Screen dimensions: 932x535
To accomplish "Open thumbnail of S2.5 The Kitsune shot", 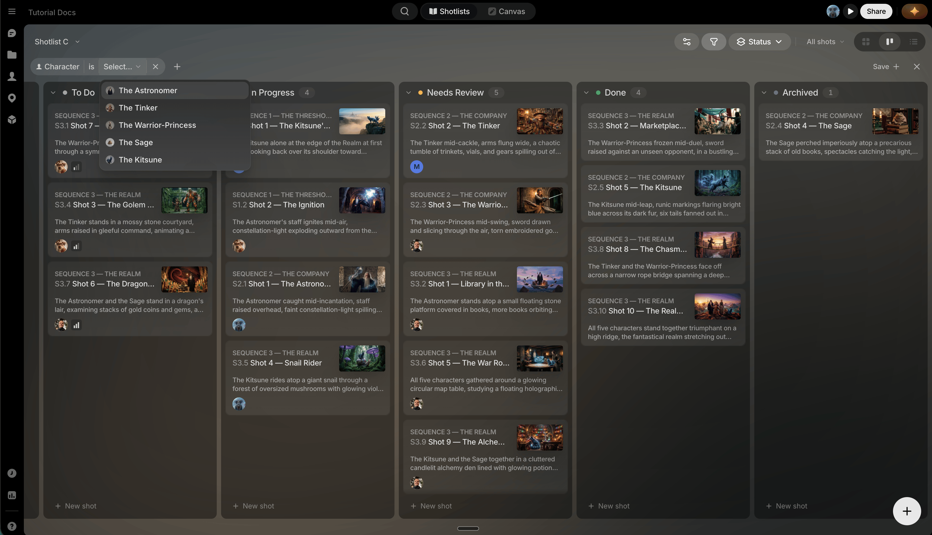I will click(717, 183).
